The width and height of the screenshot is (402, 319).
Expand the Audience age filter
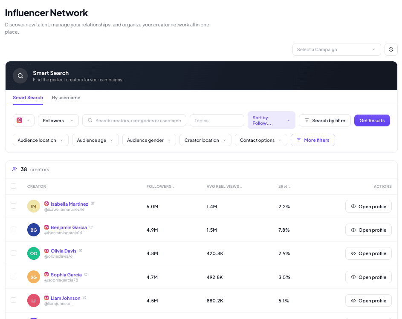click(95, 140)
